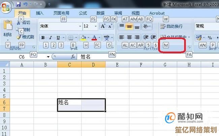Align text left
The image size is (219, 136).
[122, 37]
